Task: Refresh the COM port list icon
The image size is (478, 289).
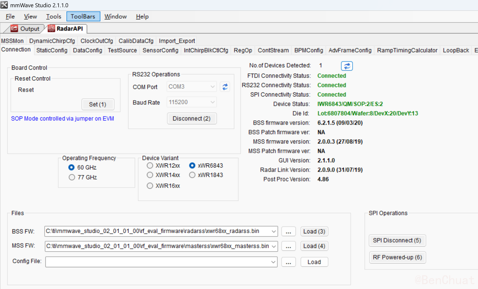Action: click(225, 87)
